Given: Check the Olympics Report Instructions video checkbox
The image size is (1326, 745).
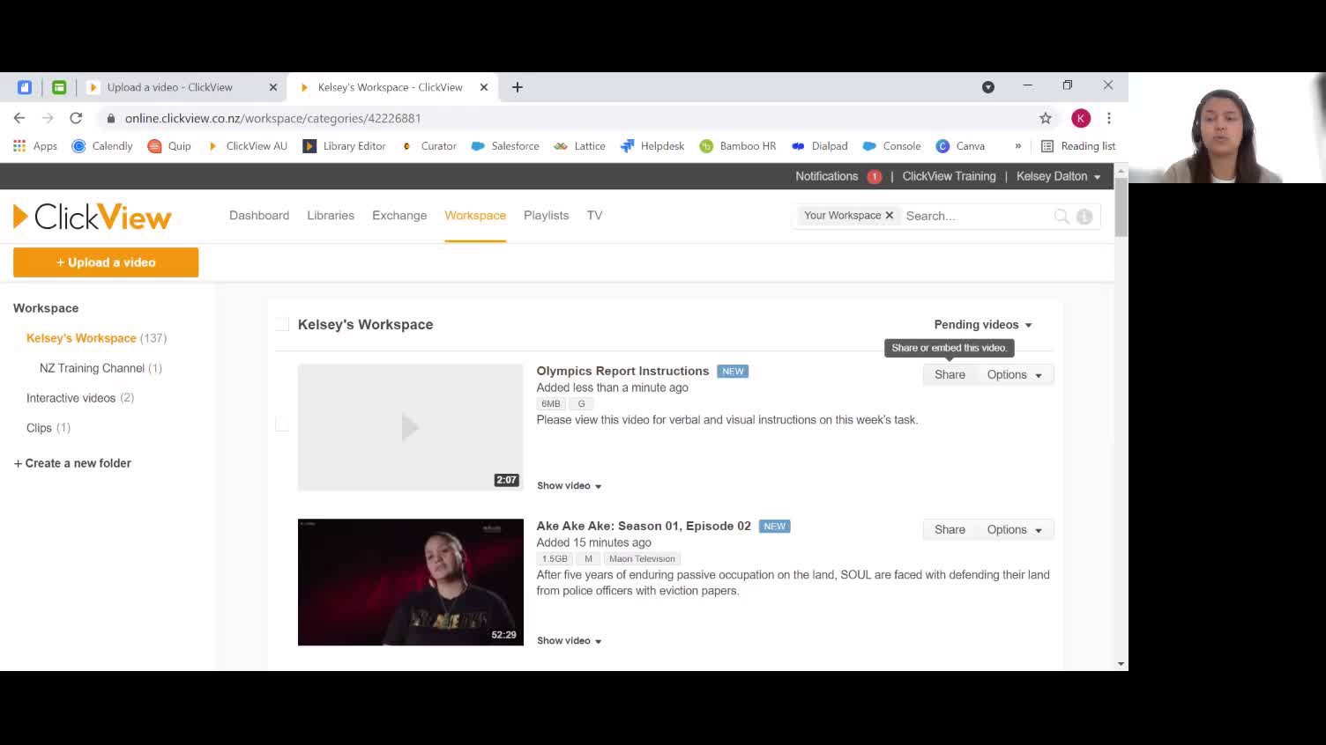Looking at the screenshot, I should (282, 424).
